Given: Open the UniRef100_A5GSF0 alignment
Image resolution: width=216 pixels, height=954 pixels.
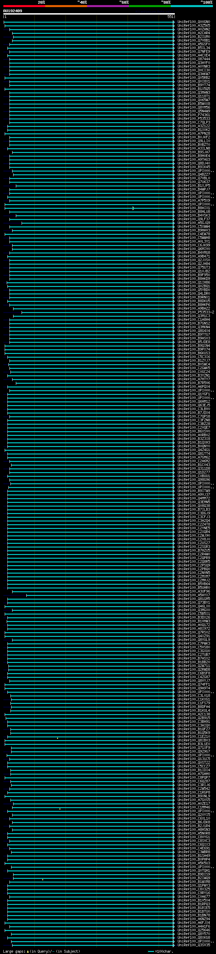Looking at the screenshot, I should 194,44.
